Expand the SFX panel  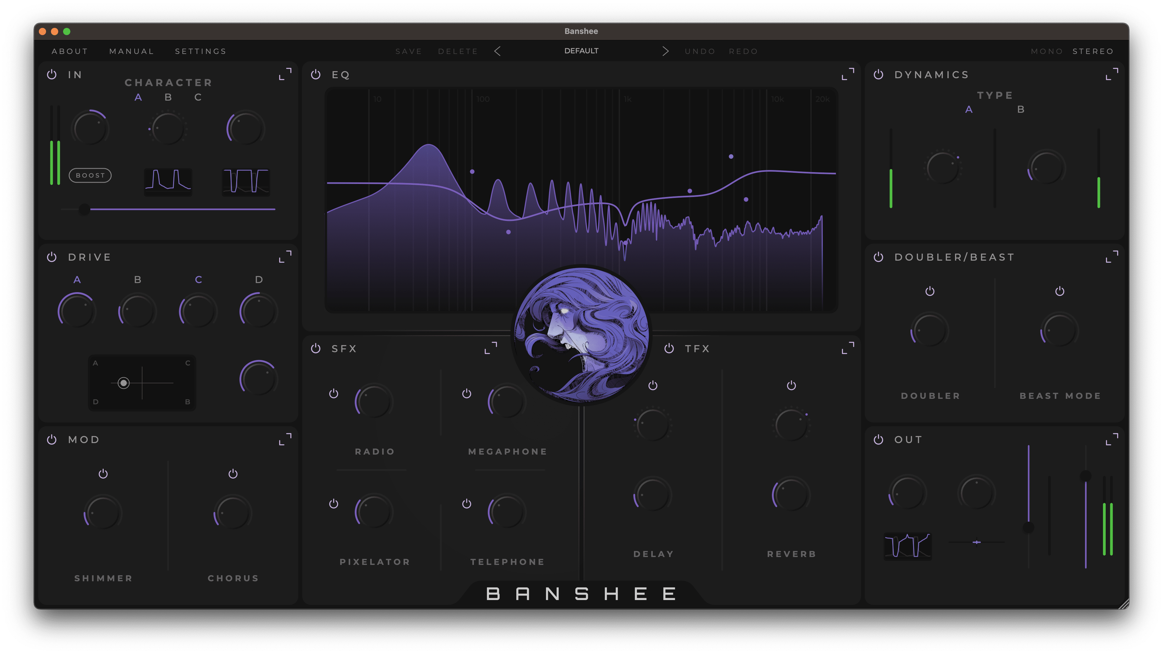[491, 348]
